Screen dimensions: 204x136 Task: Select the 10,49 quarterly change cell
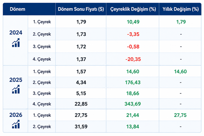tap(133, 22)
